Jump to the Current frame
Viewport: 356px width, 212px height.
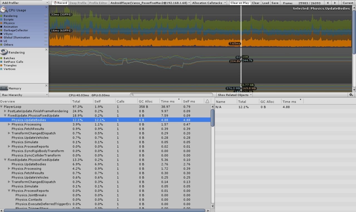[348, 3]
